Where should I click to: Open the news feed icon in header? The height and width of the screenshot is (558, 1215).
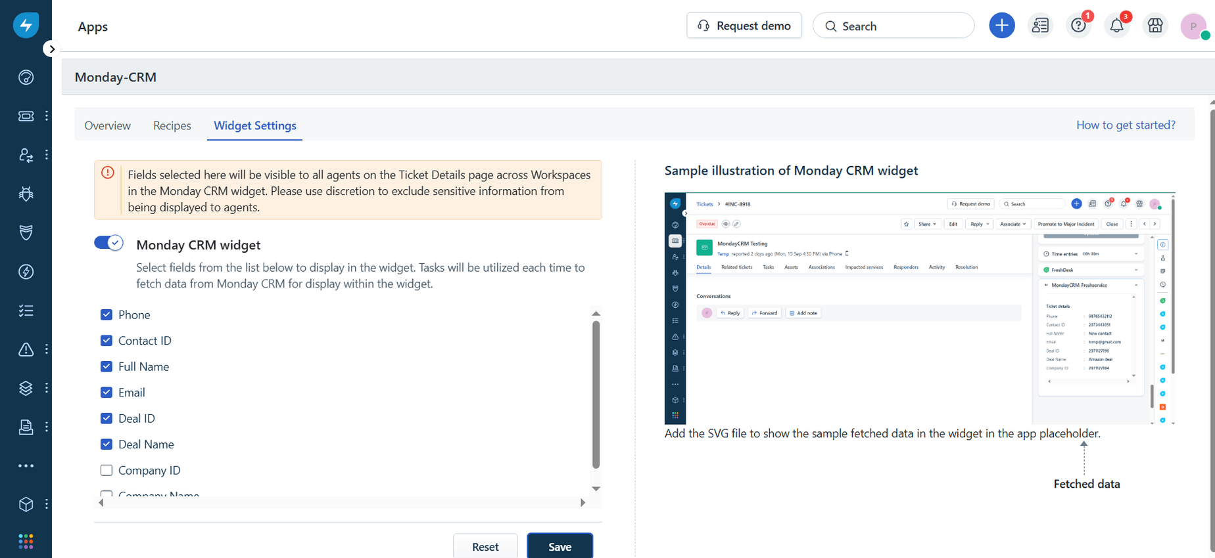pyautogui.click(x=1040, y=26)
